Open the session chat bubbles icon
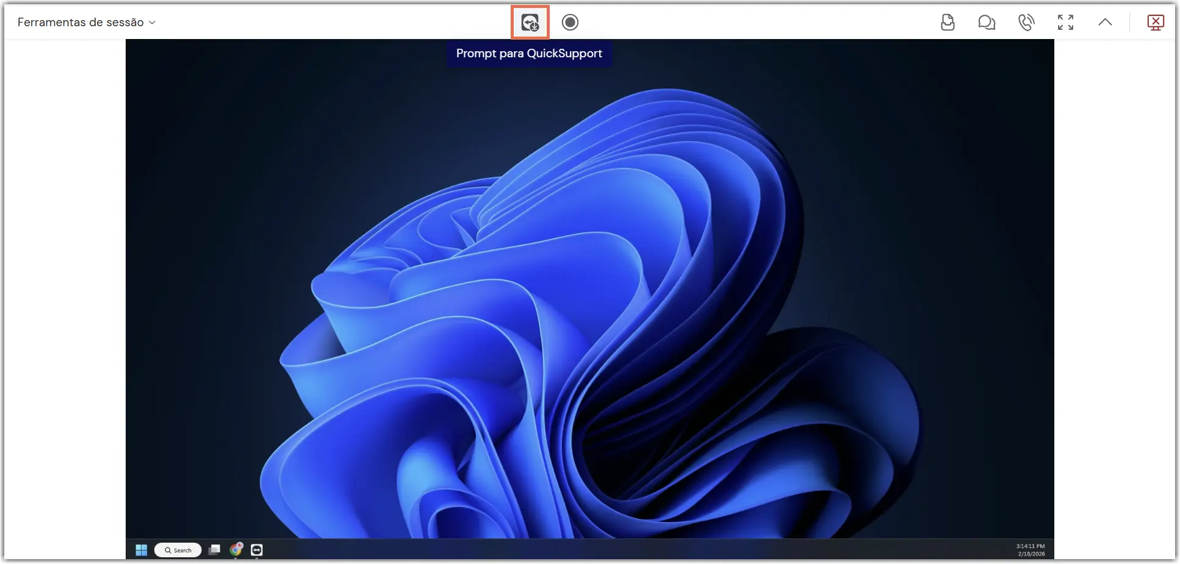Viewport: 1180px width, 564px height. pyautogui.click(x=987, y=23)
